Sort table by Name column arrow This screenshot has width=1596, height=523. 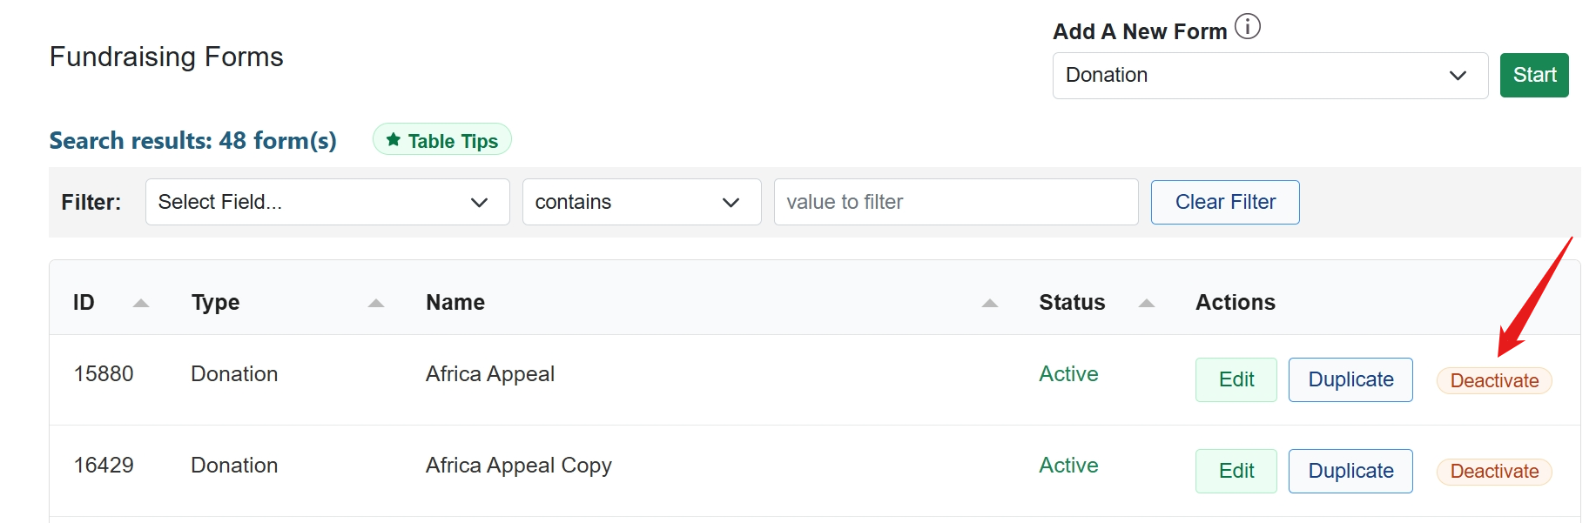[989, 303]
